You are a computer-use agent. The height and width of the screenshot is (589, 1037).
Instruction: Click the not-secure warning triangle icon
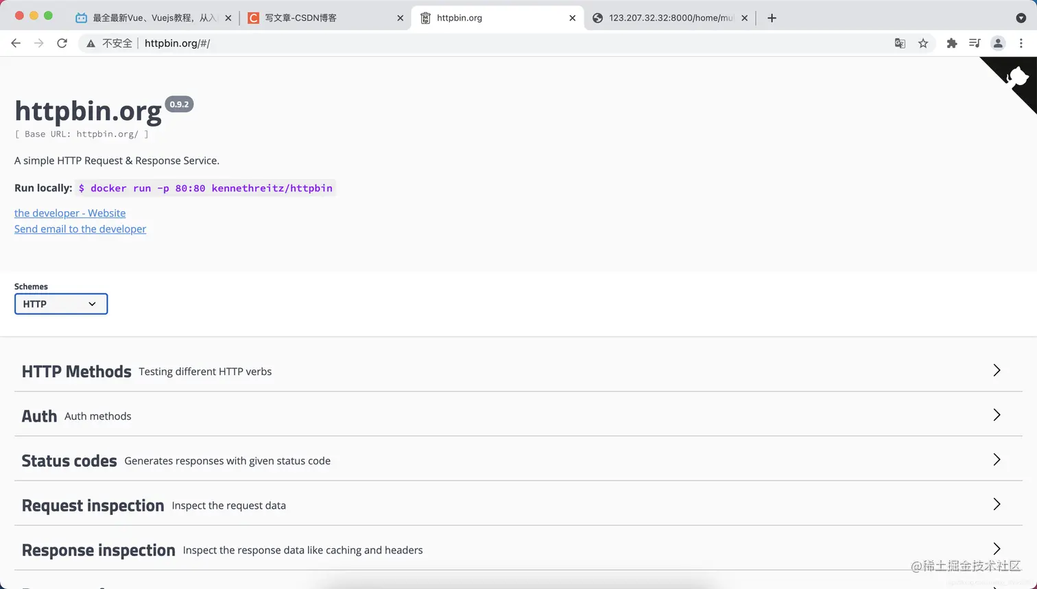coord(91,43)
